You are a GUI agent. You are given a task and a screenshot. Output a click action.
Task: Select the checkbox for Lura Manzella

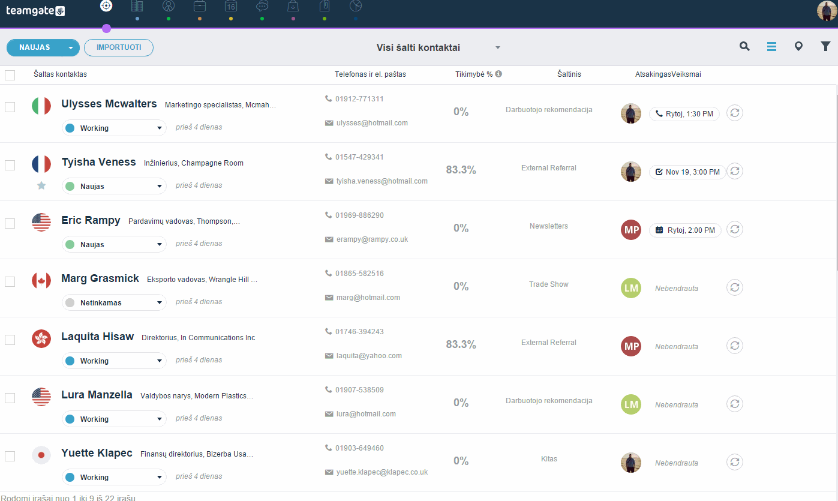(10, 398)
